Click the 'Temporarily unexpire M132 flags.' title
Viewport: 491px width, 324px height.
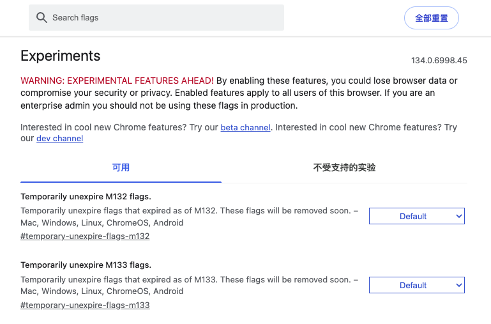86,196
